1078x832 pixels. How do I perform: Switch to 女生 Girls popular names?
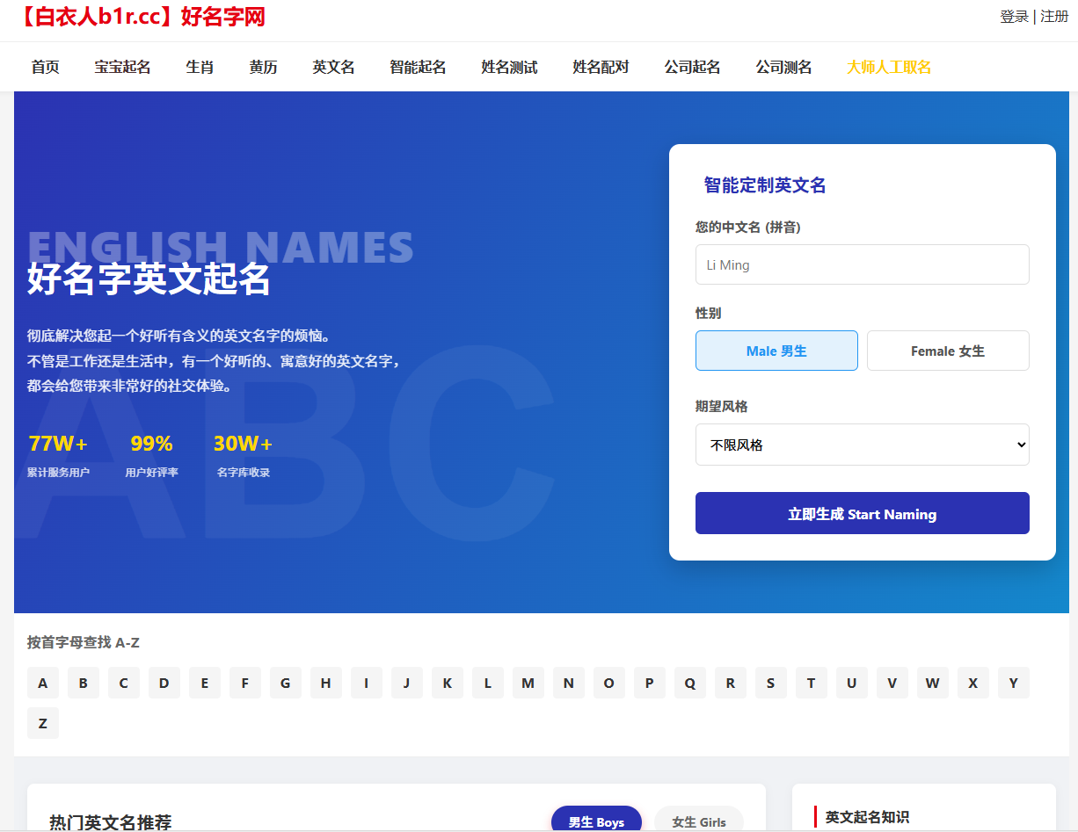[699, 821]
